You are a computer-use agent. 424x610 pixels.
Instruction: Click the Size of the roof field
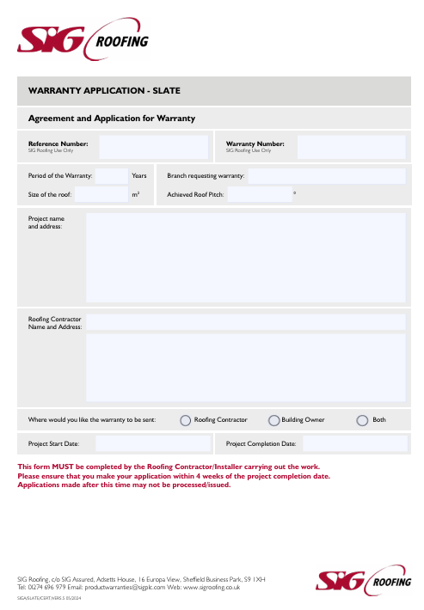(x=101, y=194)
